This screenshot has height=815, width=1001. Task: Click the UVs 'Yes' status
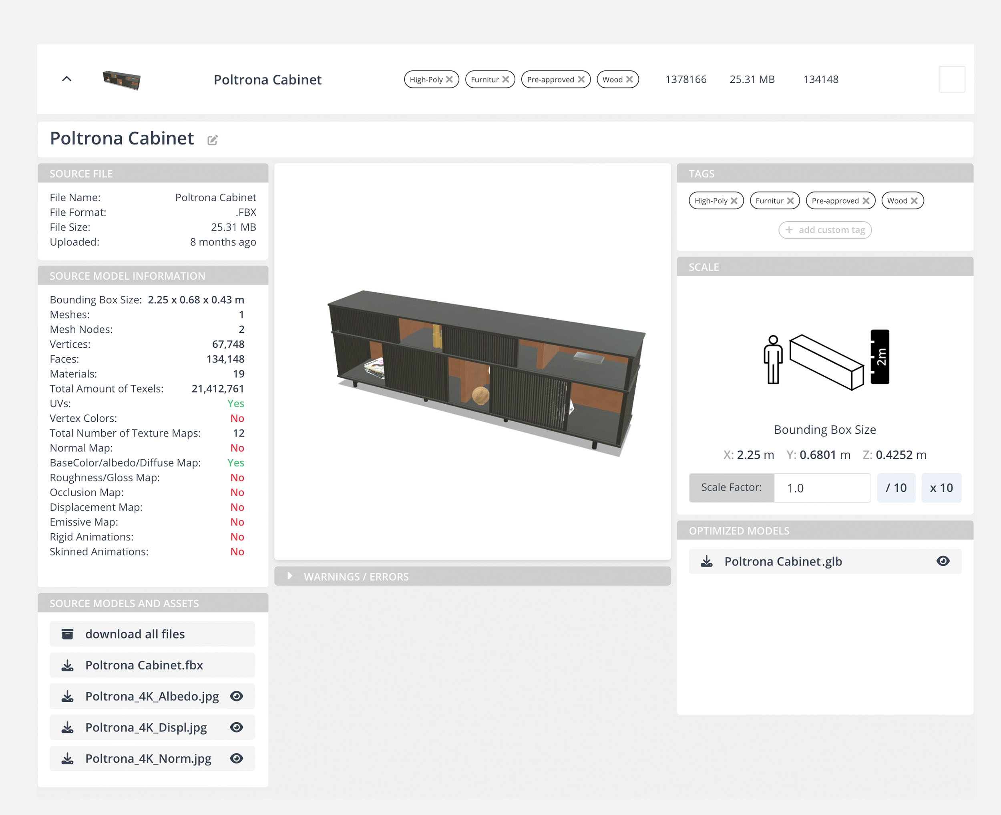coord(235,403)
